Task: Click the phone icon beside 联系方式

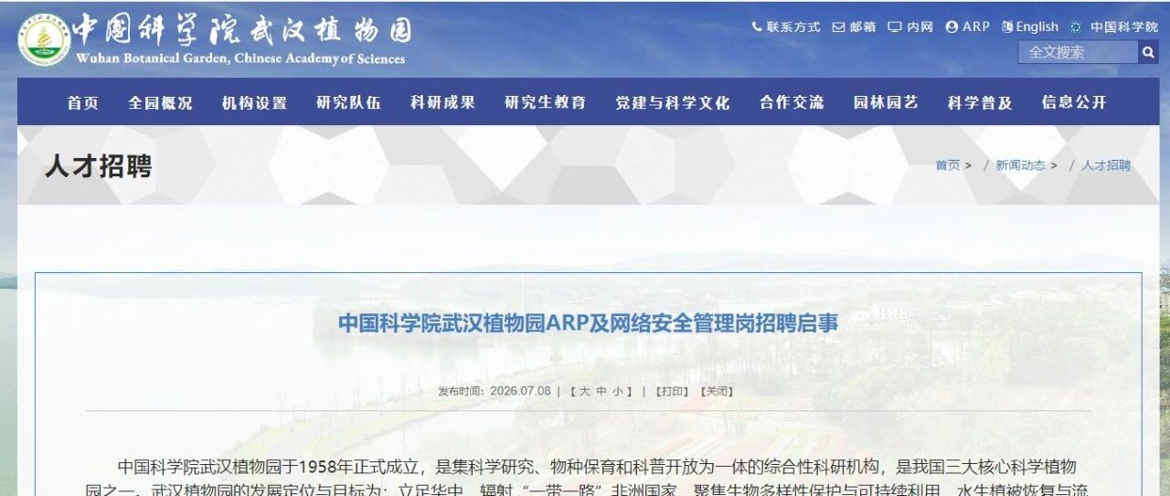Action: coord(757,27)
